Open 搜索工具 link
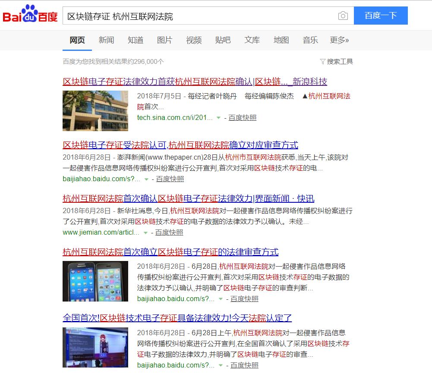432x374 pixels. (340, 61)
